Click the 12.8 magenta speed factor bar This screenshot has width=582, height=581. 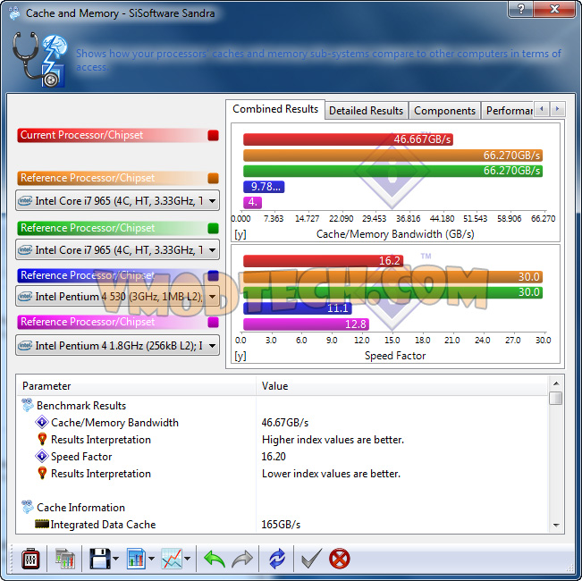click(x=306, y=324)
